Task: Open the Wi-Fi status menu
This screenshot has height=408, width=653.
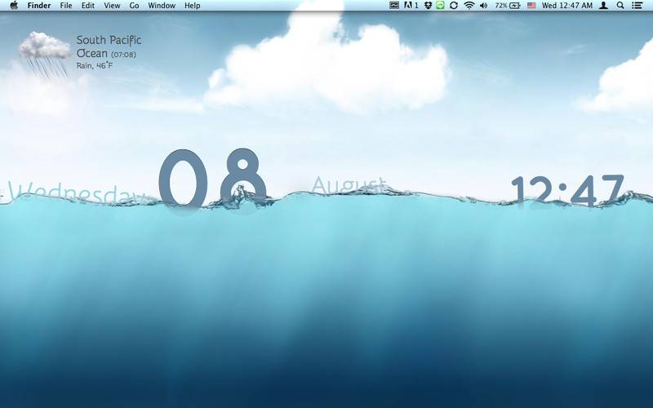Action: (x=469, y=6)
